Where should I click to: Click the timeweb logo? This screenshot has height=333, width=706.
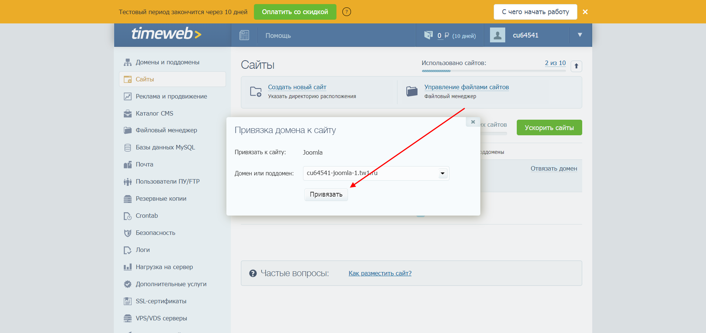click(x=166, y=34)
